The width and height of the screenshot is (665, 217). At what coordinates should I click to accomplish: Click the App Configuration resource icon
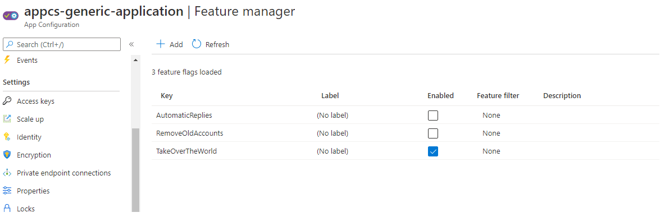click(x=11, y=16)
